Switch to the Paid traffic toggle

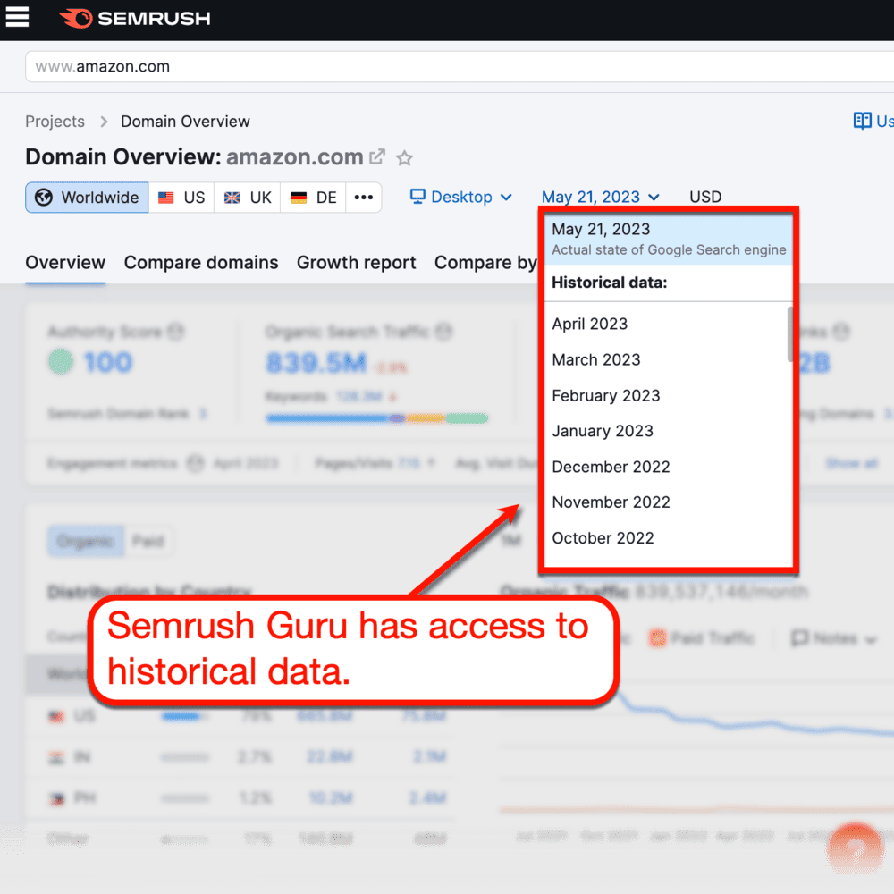[149, 541]
